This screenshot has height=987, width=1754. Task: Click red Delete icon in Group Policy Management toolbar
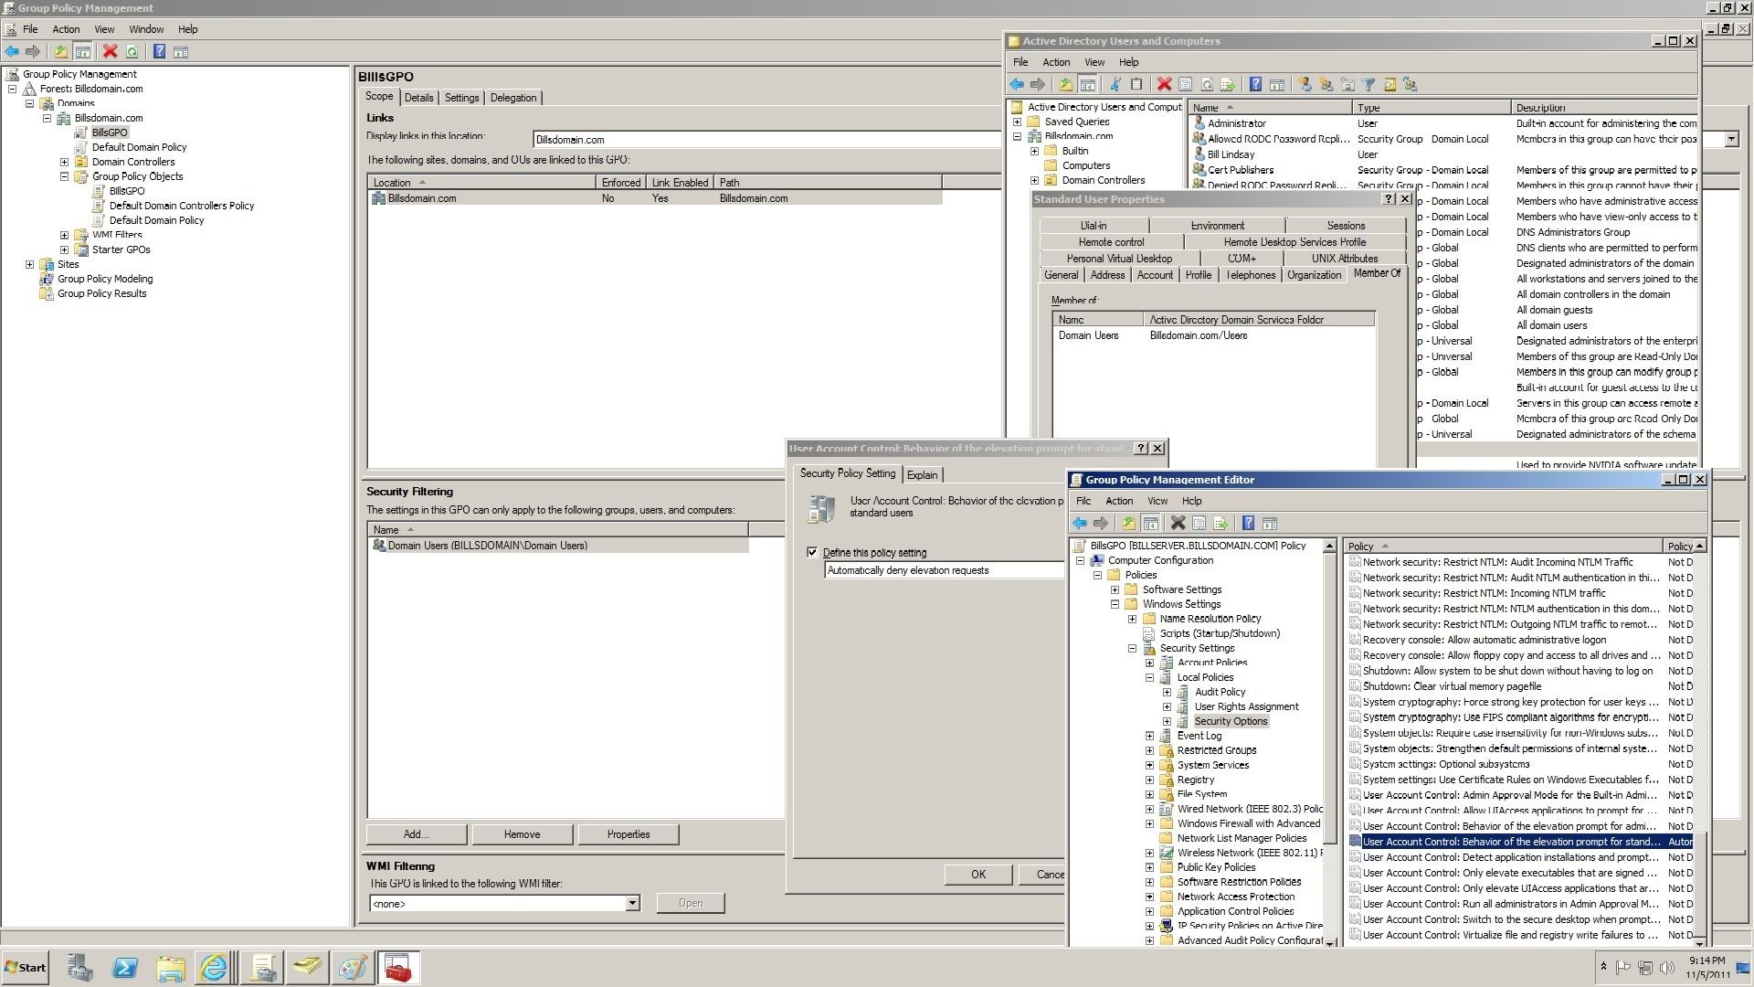[x=111, y=52]
